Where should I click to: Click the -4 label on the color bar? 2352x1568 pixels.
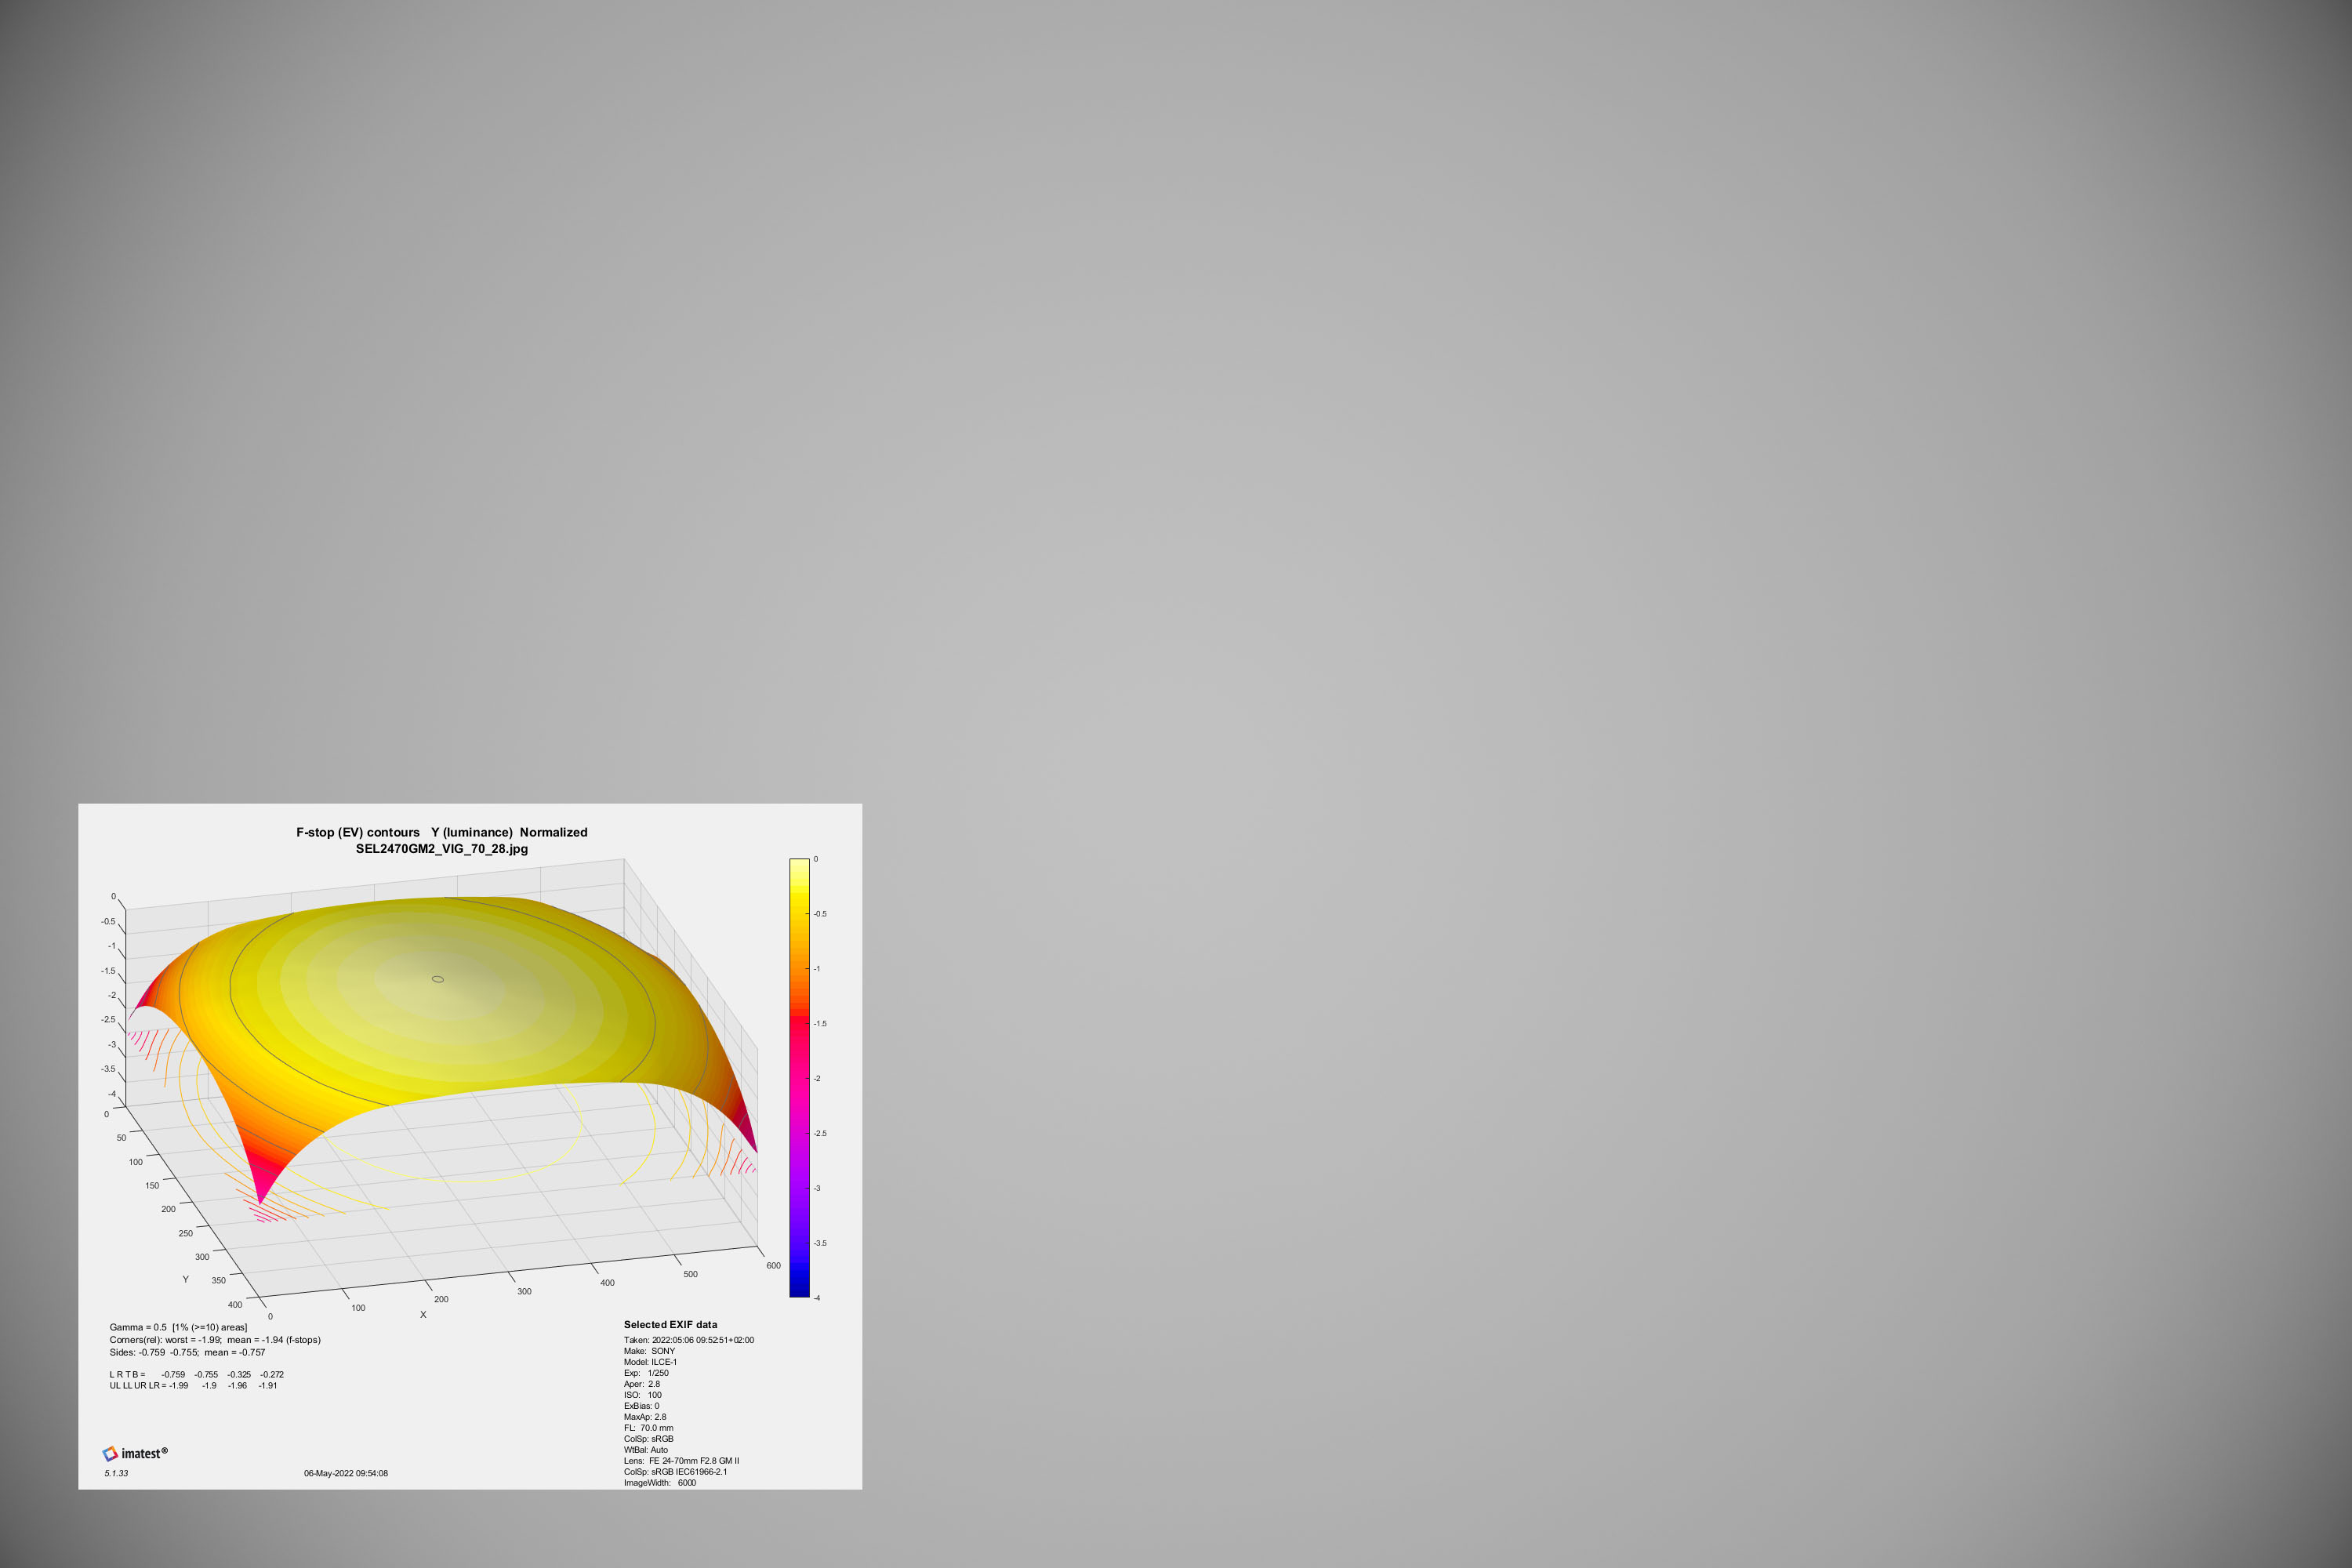click(x=817, y=1298)
